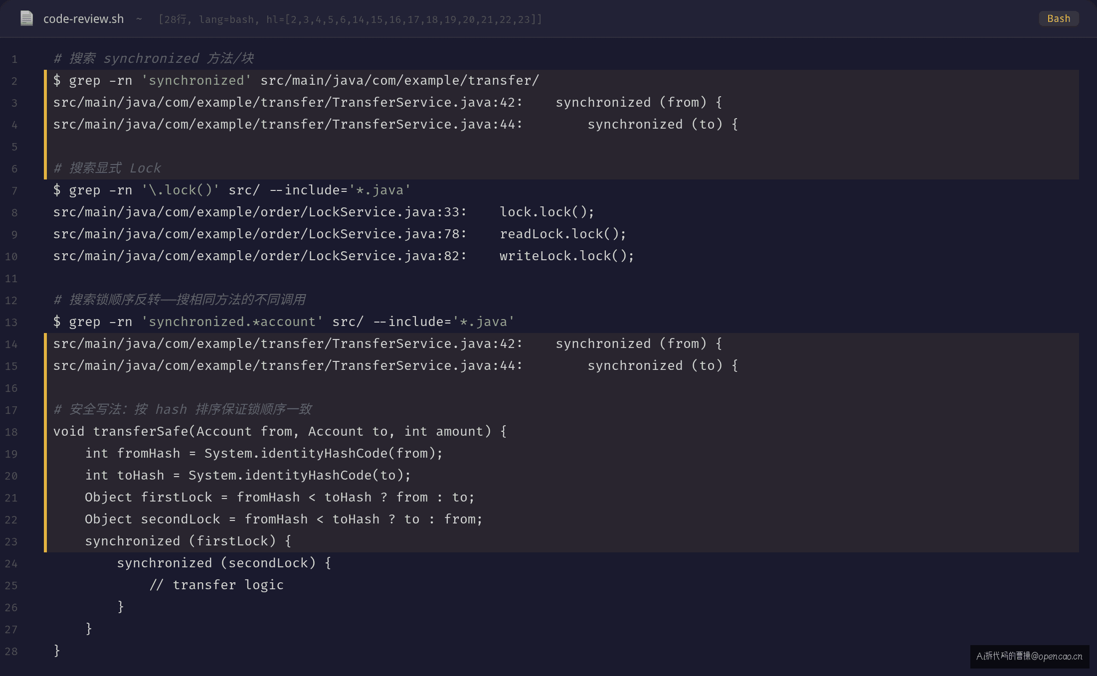Screen dimensions: 1097x676
Task: Click the TransferService.java:42 path on line 14
Action: click(x=288, y=344)
